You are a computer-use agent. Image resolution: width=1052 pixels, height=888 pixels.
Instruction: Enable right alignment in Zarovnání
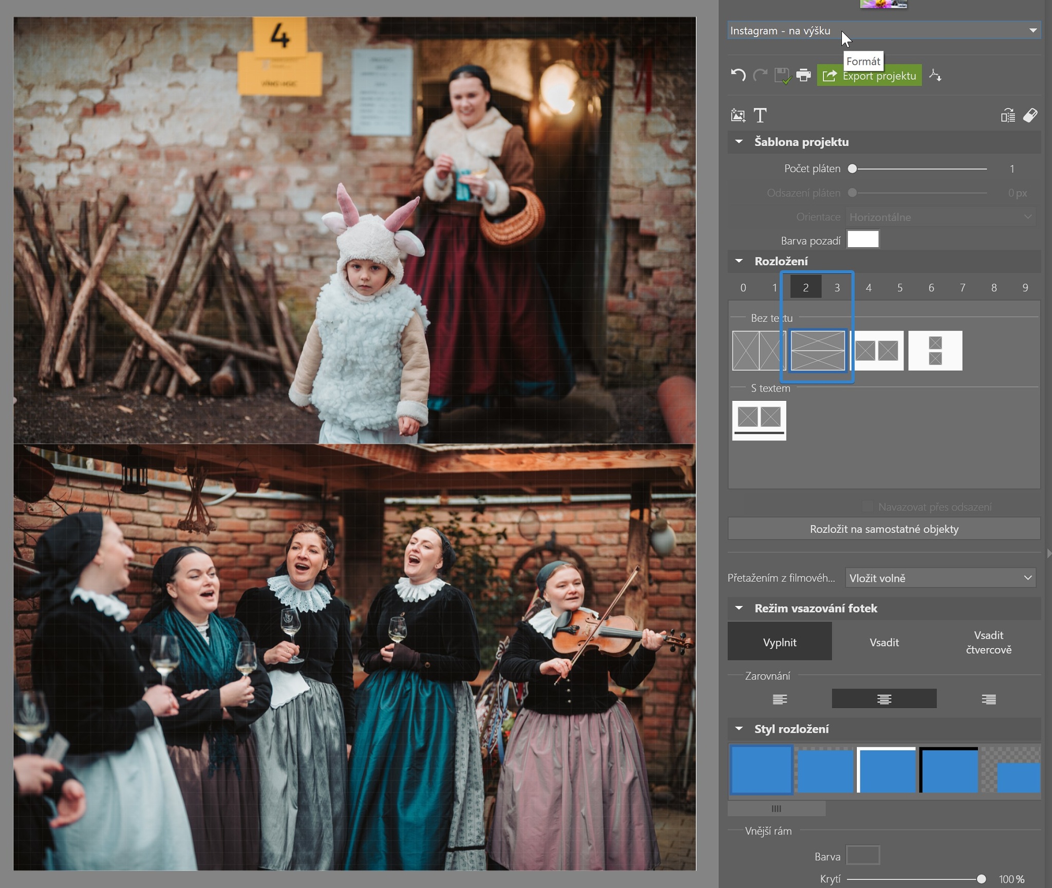coord(988,698)
